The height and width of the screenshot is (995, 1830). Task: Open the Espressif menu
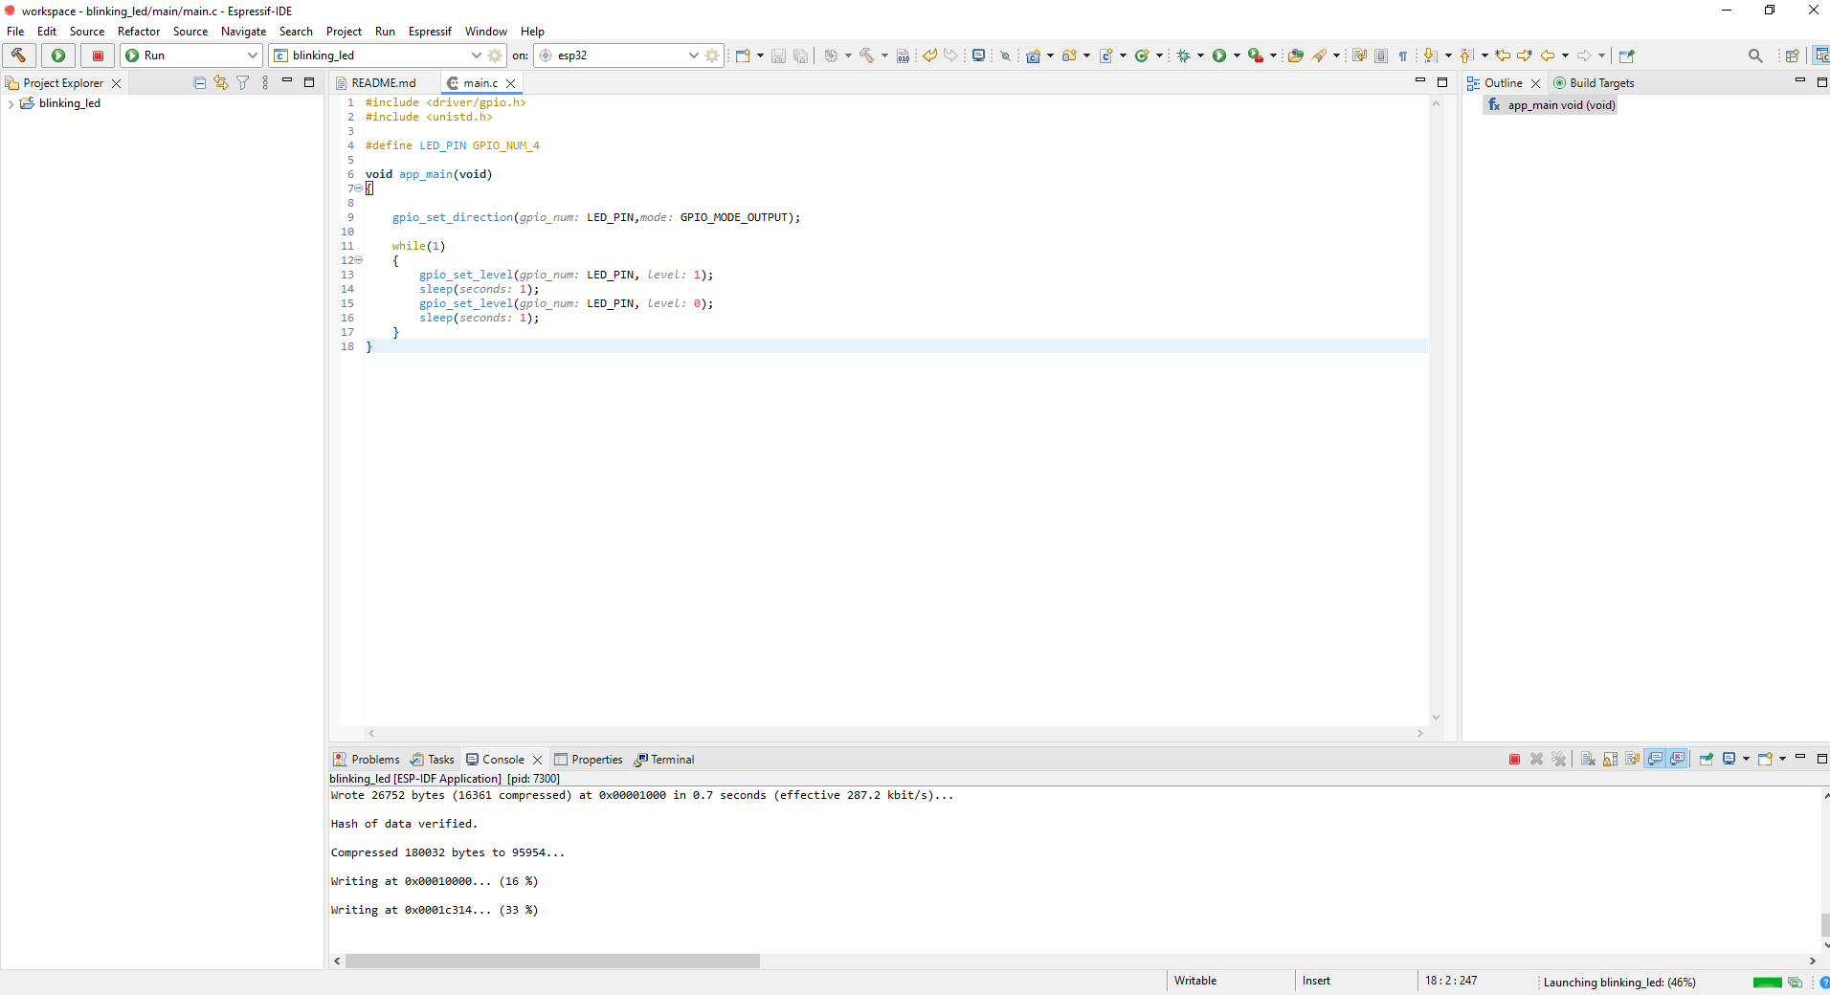(429, 32)
